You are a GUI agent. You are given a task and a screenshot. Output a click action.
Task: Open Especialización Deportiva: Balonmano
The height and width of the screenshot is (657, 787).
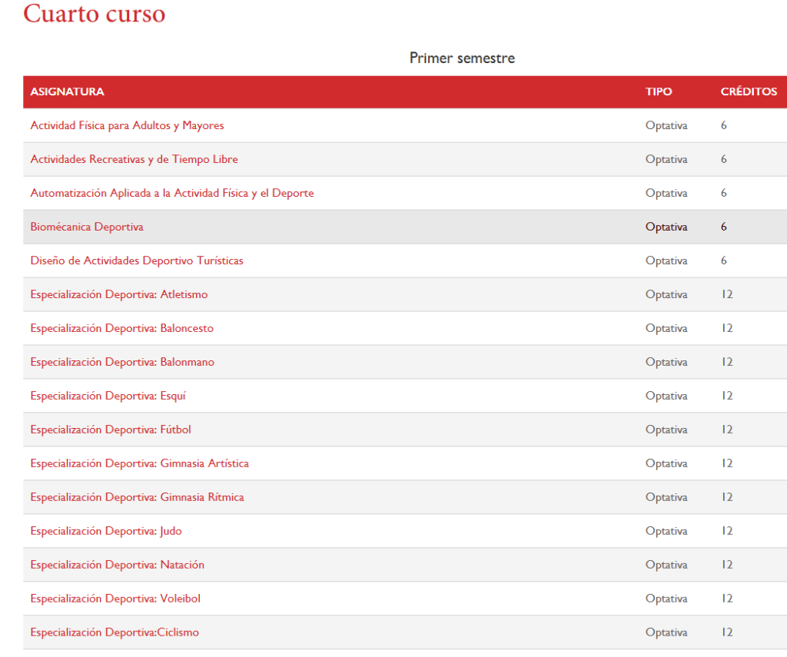(x=122, y=362)
